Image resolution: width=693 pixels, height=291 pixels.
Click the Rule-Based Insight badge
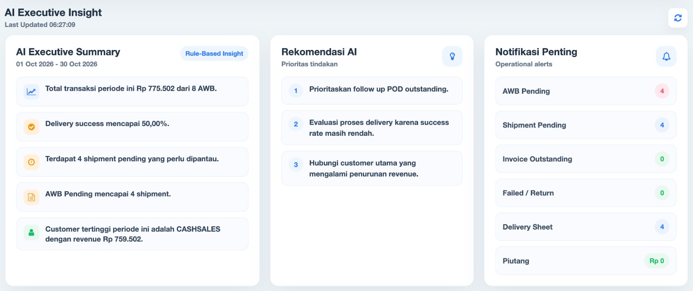(214, 54)
